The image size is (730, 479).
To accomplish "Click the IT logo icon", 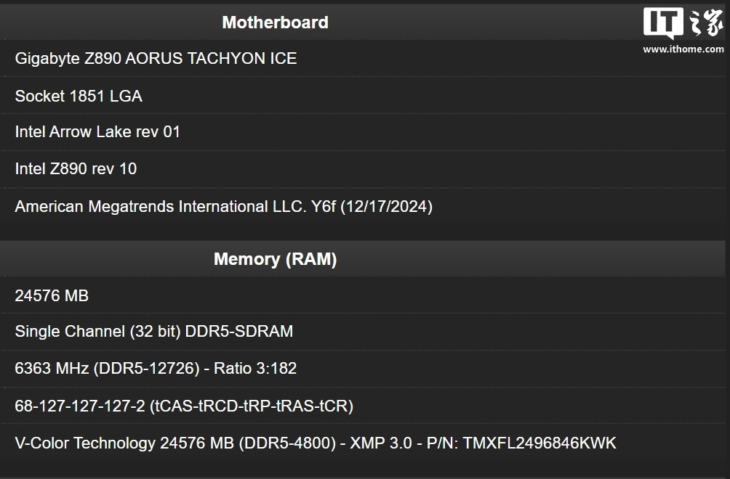I will click(x=662, y=23).
